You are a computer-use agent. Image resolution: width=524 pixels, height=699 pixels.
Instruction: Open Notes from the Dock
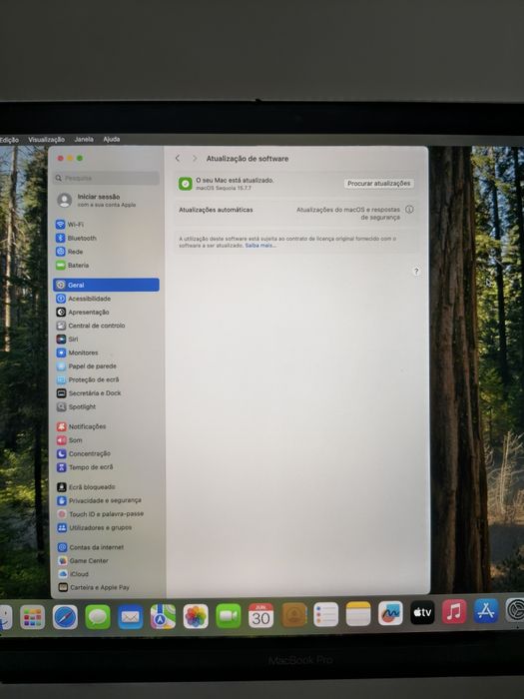pos(358,614)
